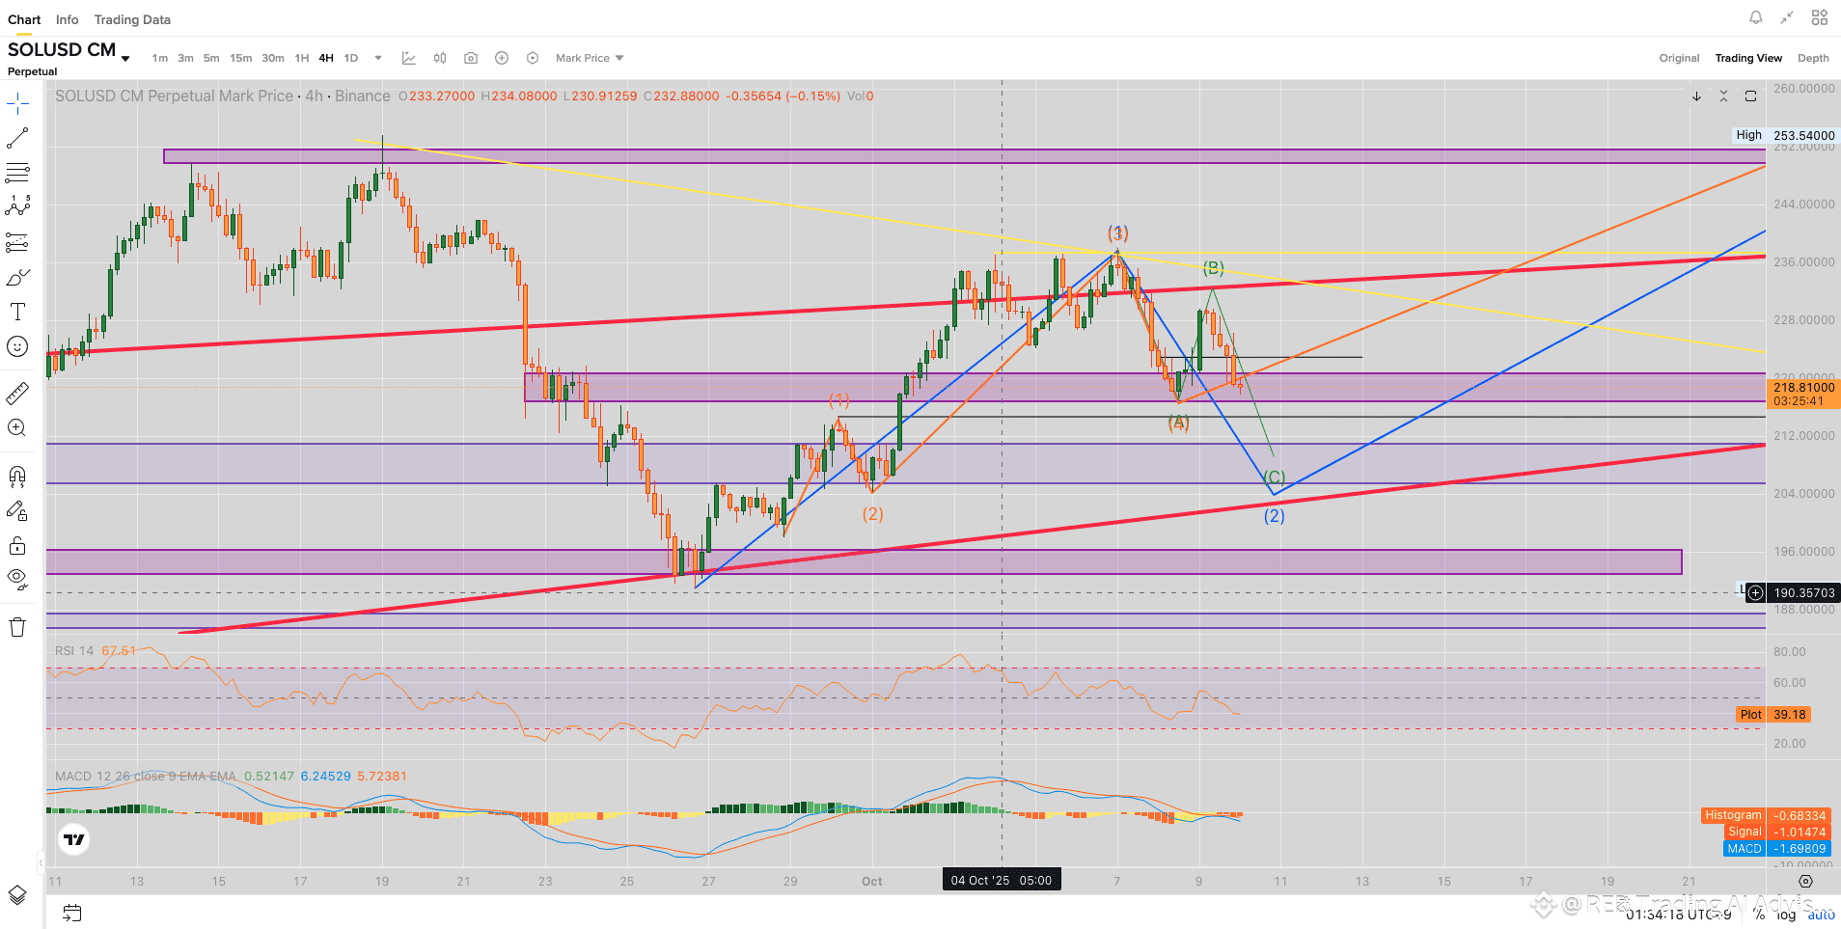Click the Plot 39.18 RSI value label

coord(1773,714)
